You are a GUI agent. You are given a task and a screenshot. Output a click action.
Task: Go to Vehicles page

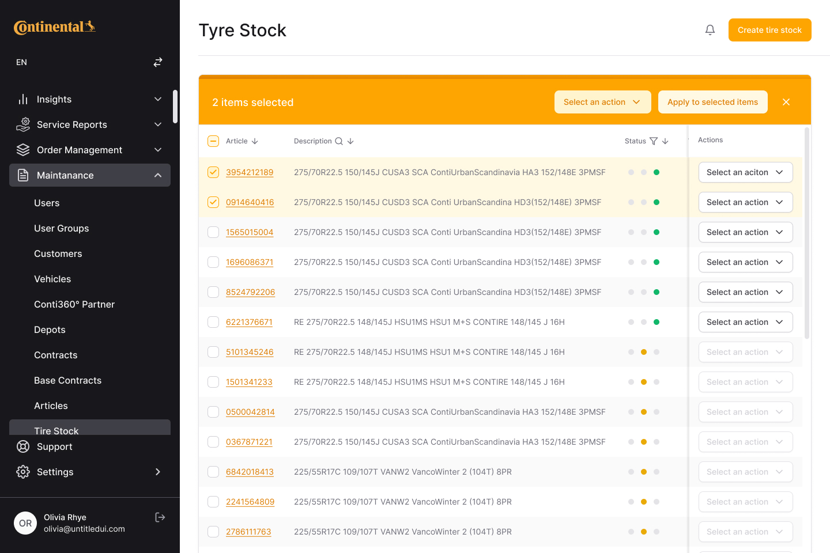point(52,279)
